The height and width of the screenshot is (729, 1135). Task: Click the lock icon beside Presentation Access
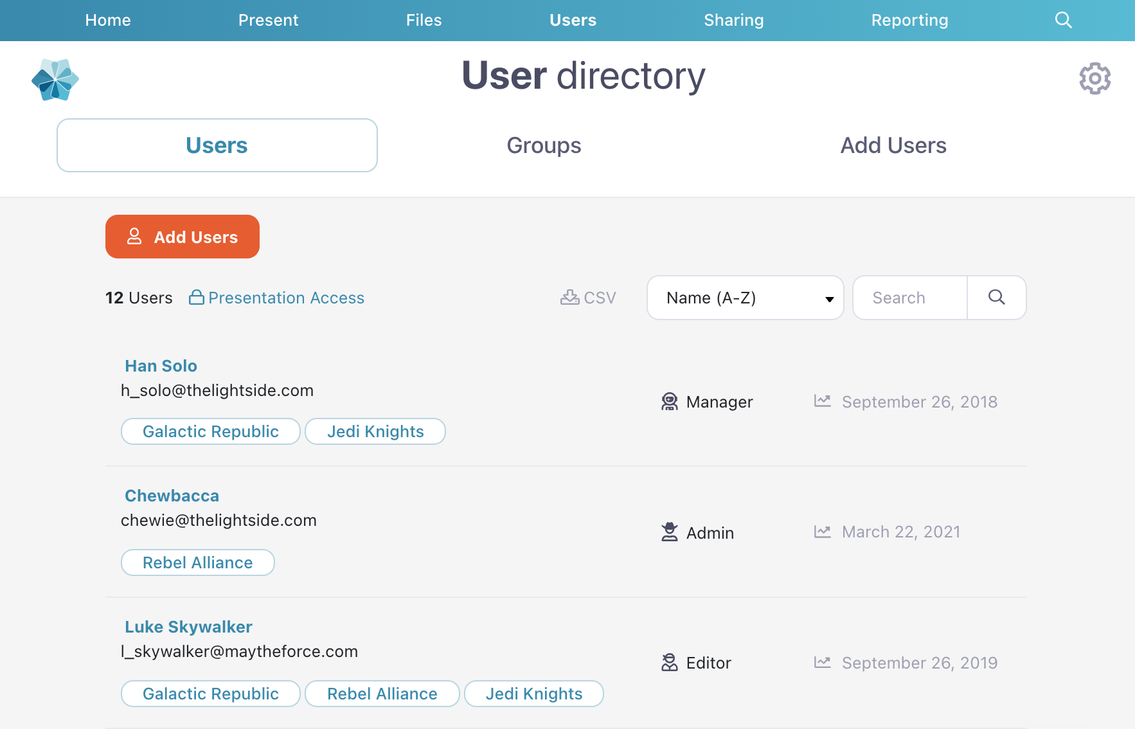pyautogui.click(x=197, y=297)
